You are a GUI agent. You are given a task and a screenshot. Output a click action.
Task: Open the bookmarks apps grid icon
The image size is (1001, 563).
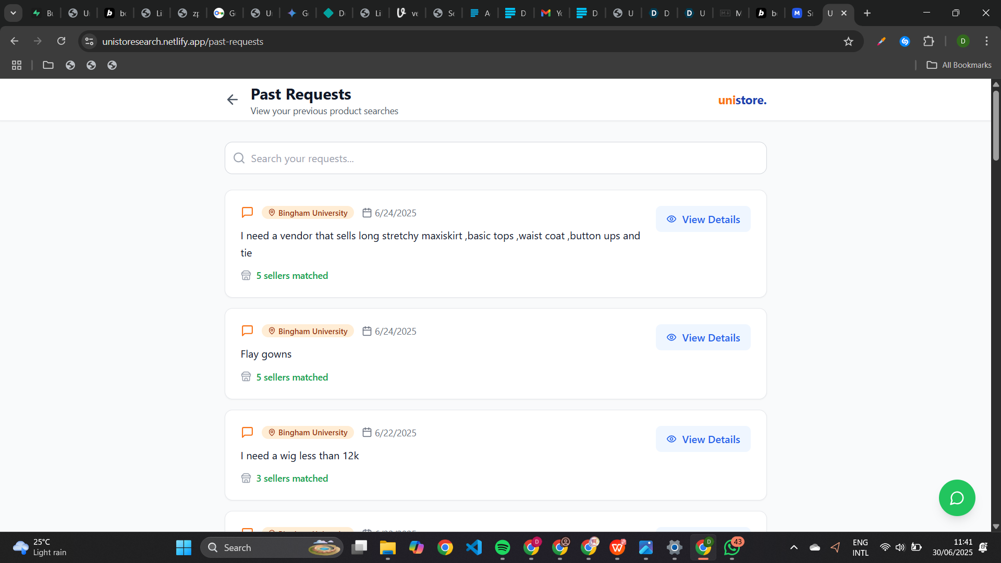tap(17, 65)
